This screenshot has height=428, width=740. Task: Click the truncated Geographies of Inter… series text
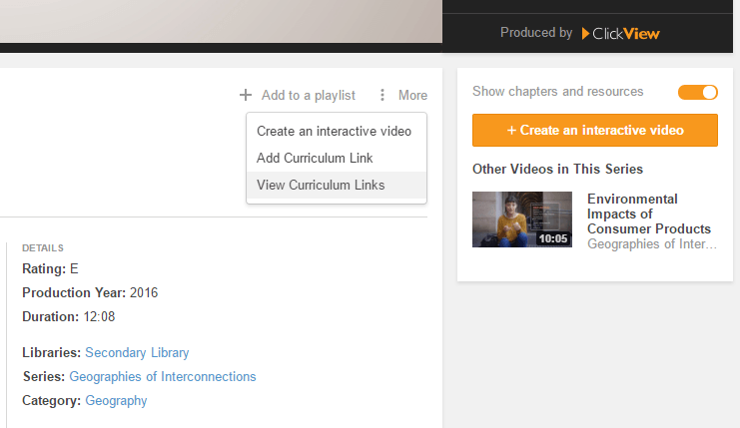coord(651,243)
